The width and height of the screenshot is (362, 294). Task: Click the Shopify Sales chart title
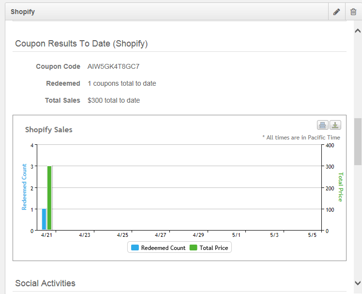point(49,130)
